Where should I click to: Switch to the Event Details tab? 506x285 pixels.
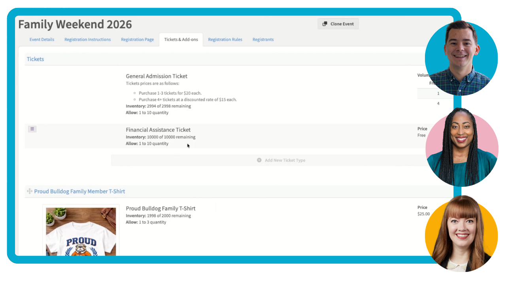point(42,40)
